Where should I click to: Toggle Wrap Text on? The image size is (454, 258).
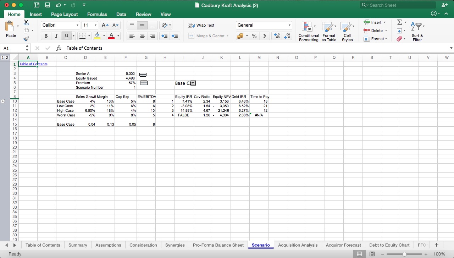click(x=201, y=25)
